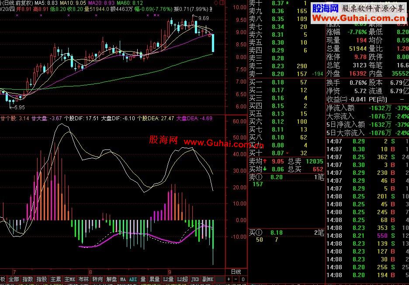Switch to the 指股 indicator tab

(x=42, y=279)
